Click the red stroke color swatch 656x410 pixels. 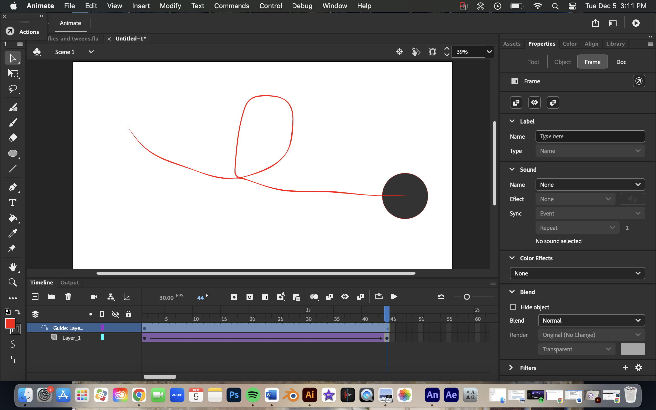[10, 323]
